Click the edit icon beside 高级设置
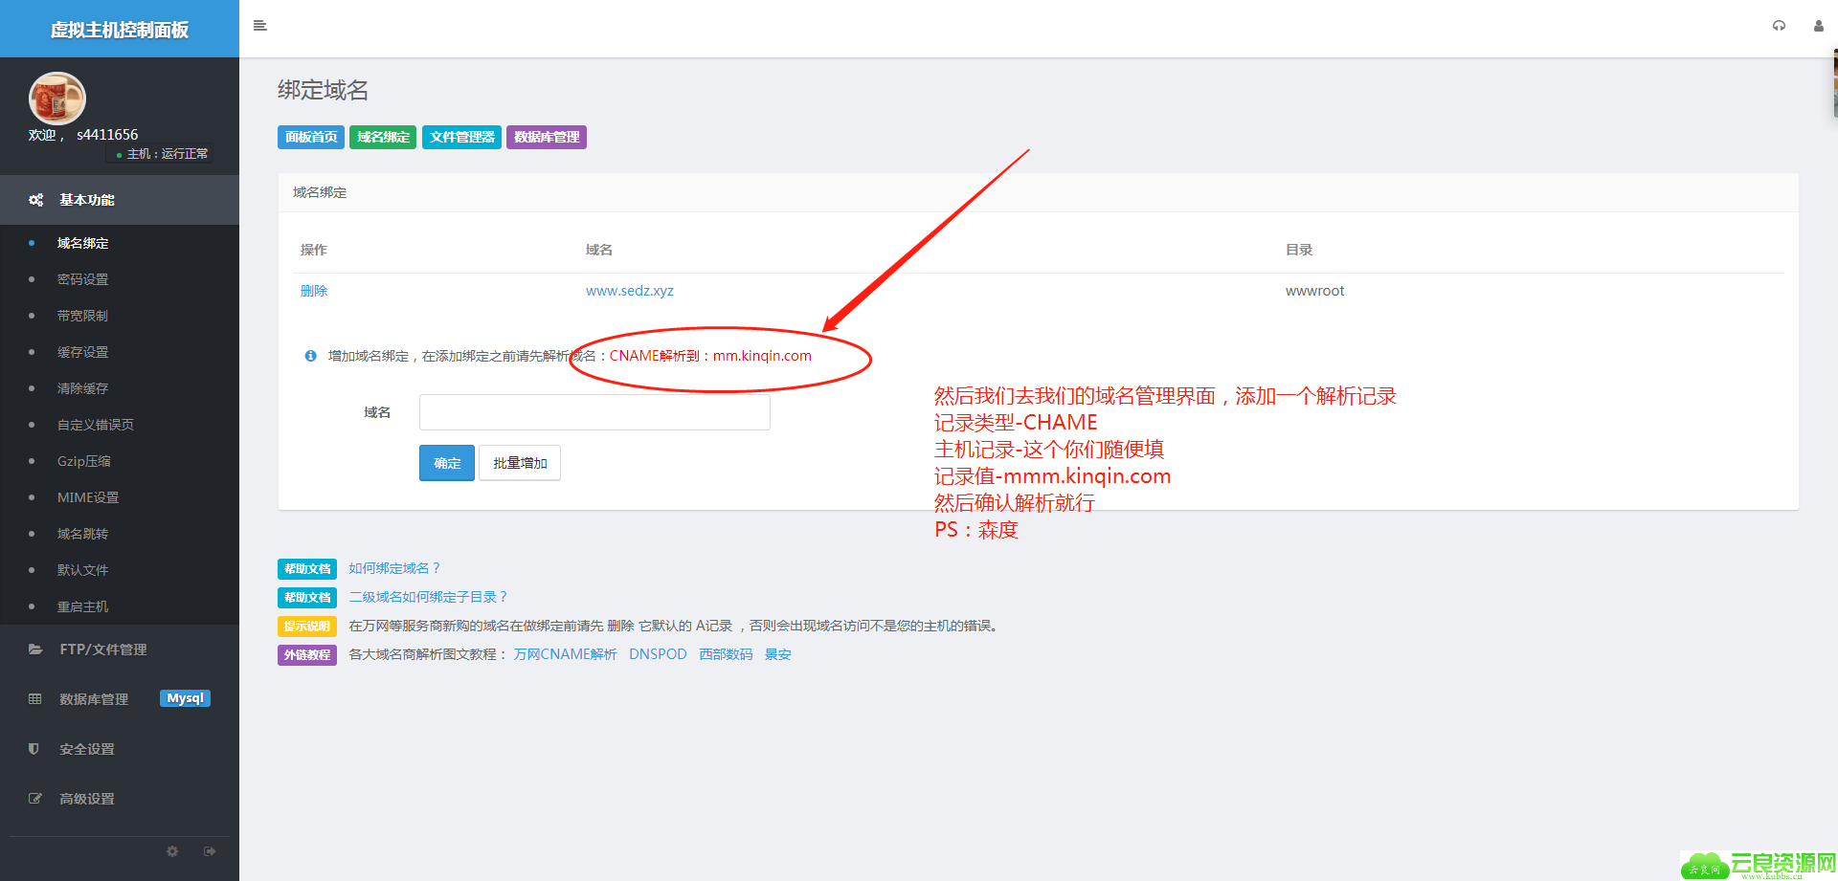The height and width of the screenshot is (881, 1838). tap(35, 799)
